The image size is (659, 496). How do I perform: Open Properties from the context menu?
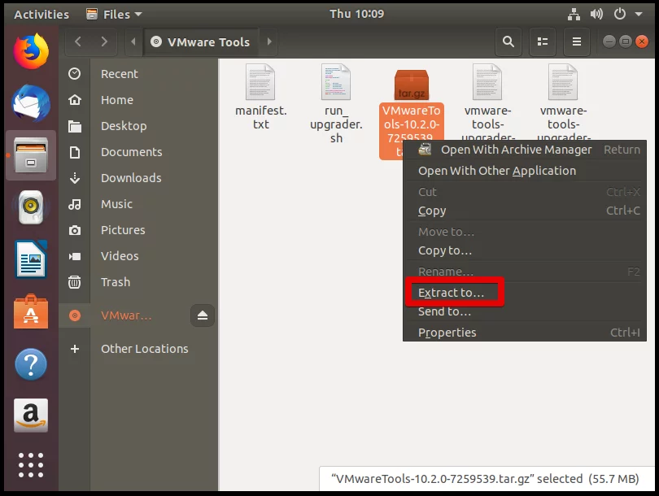point(525,333)
